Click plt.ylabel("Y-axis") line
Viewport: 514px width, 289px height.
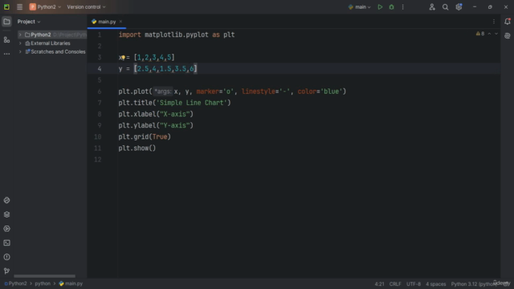pos(156,125)
